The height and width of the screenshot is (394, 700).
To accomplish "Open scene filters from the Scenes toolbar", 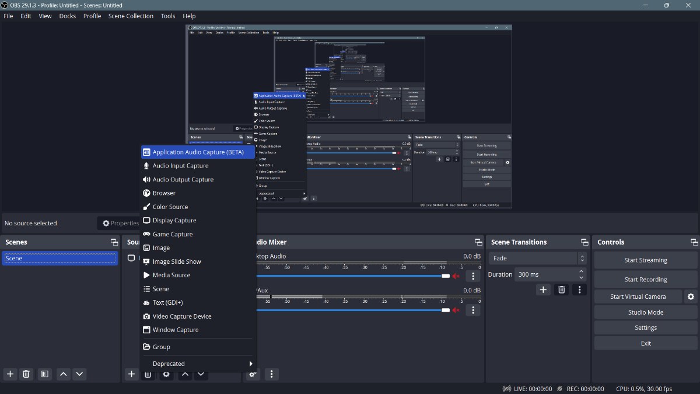I will click(x=45, y=374).
